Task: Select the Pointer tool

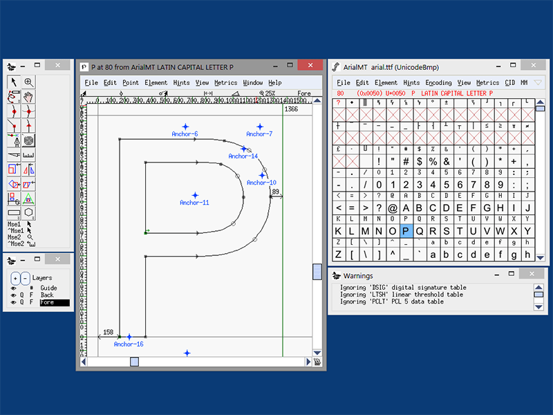Action: pyautogui.click(x=12, y=80)
